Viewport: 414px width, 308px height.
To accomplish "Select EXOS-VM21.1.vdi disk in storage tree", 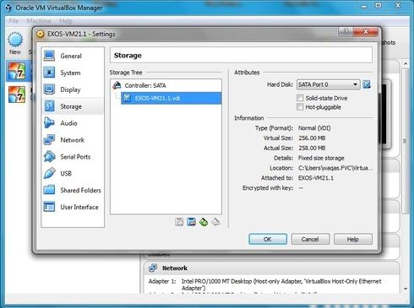I will coord(172,98).
